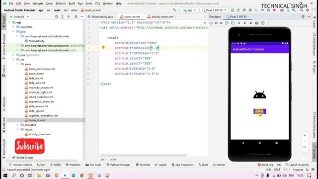Click Expand All icon in Project panel
Image resolution: width=318 pixels, height=179 pixels.
point(63,16)
